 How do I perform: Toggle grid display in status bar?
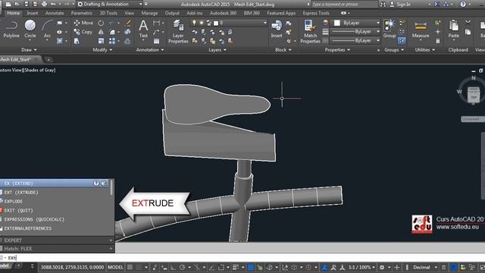tap(130, 267)
